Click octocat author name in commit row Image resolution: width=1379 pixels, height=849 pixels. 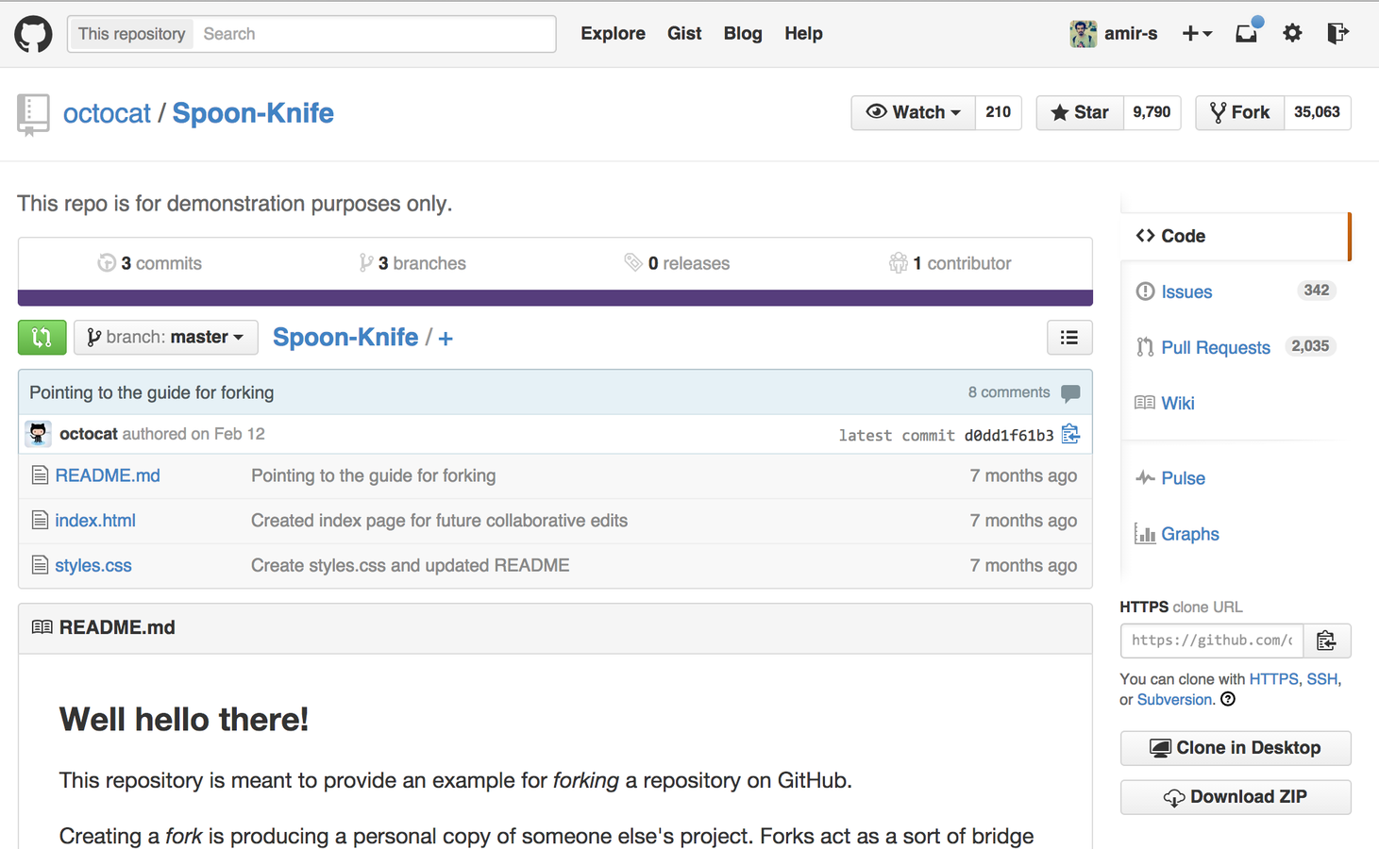pyautogui.click(x=89, y=434)
